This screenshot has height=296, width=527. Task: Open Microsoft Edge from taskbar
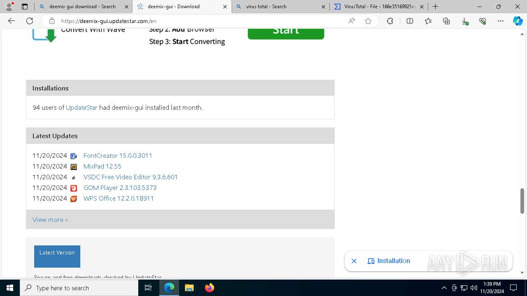[x=169, y=288]
